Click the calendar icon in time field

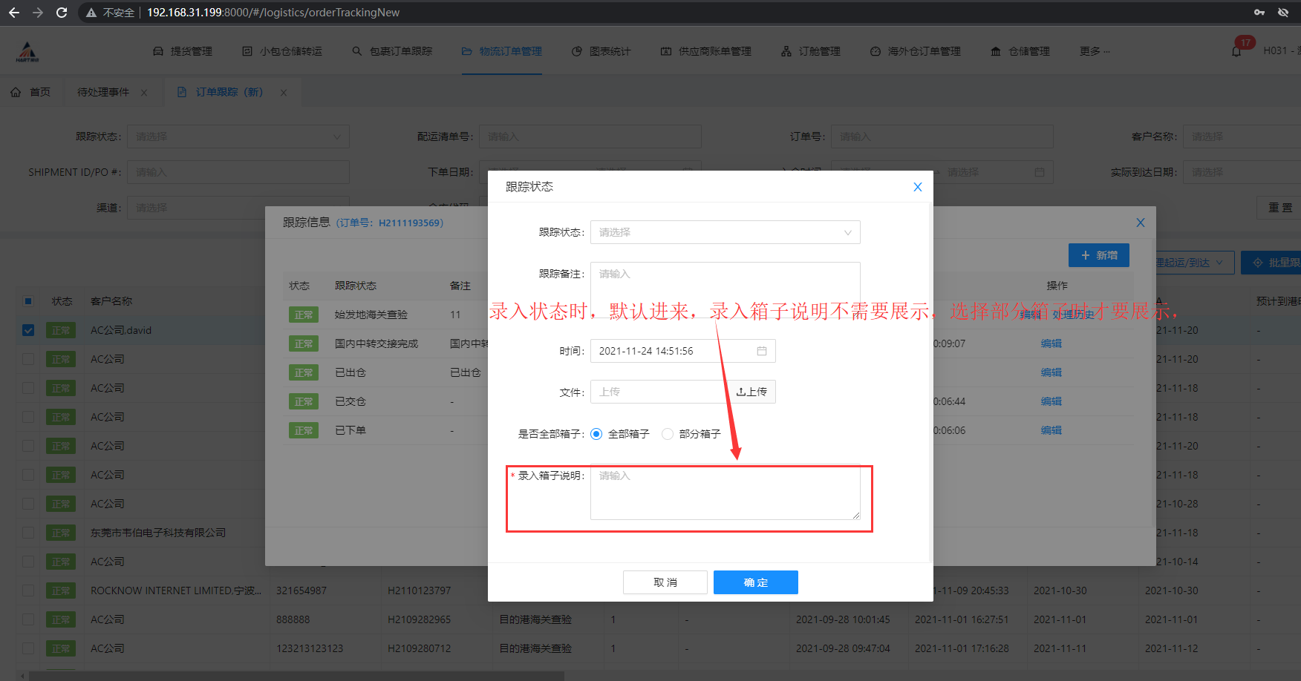[761, 351]
